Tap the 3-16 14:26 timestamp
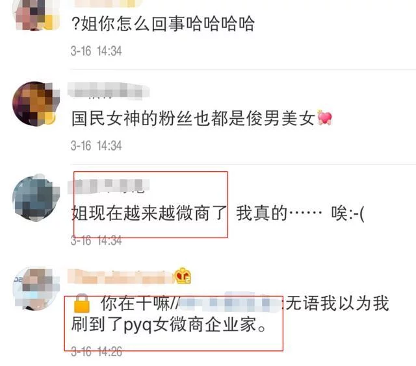This screenshot has height=366, width=416. (96, 352)
